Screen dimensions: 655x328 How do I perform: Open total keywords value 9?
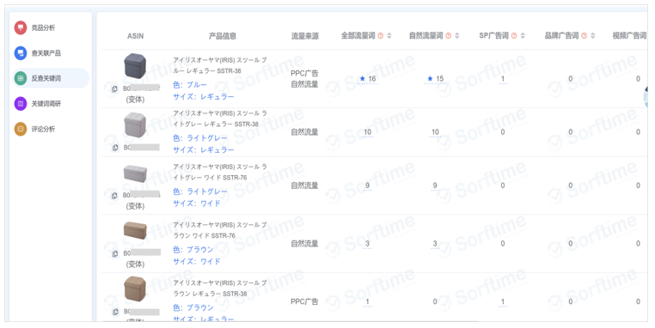point(367,185)
